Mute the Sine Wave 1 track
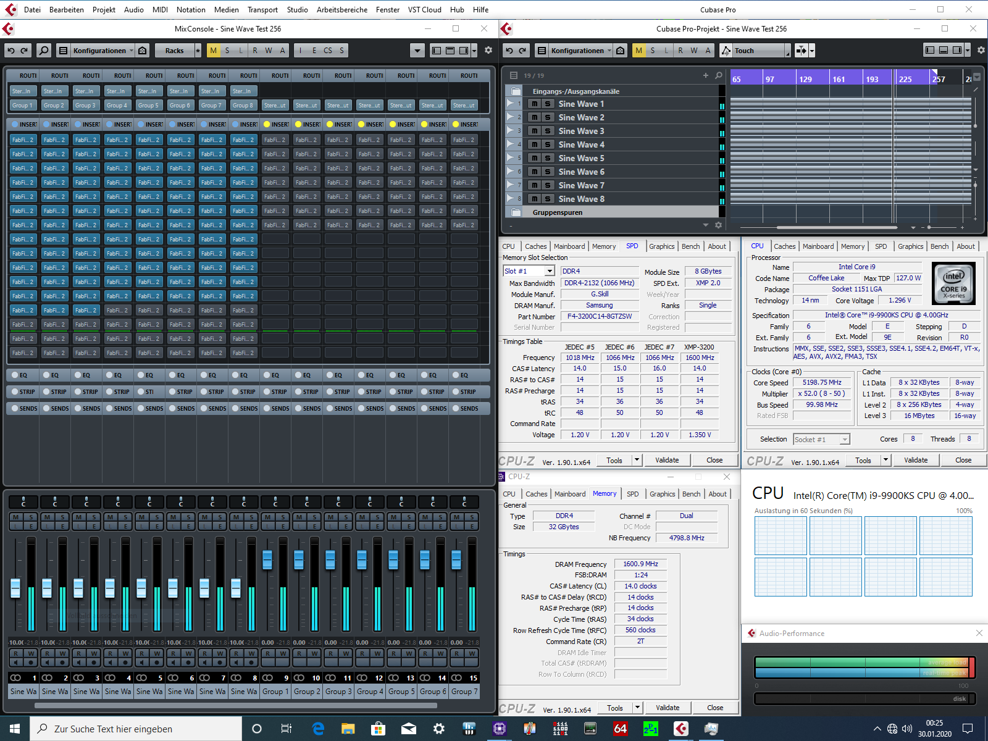The width and height of the screenshot is (988, 741). (534, 104)
